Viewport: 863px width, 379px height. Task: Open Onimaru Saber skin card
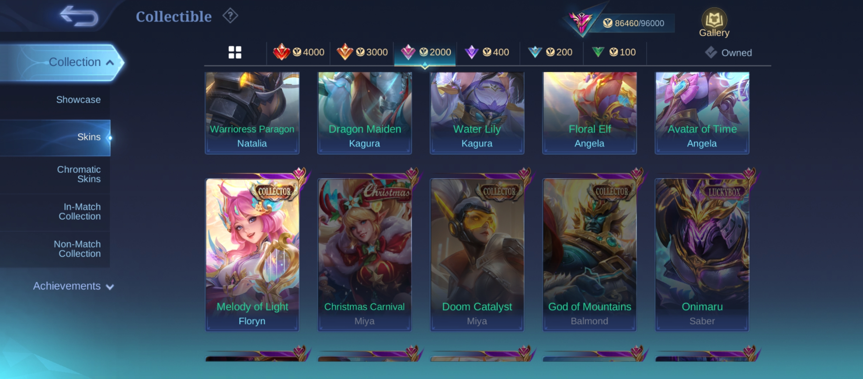702,254
